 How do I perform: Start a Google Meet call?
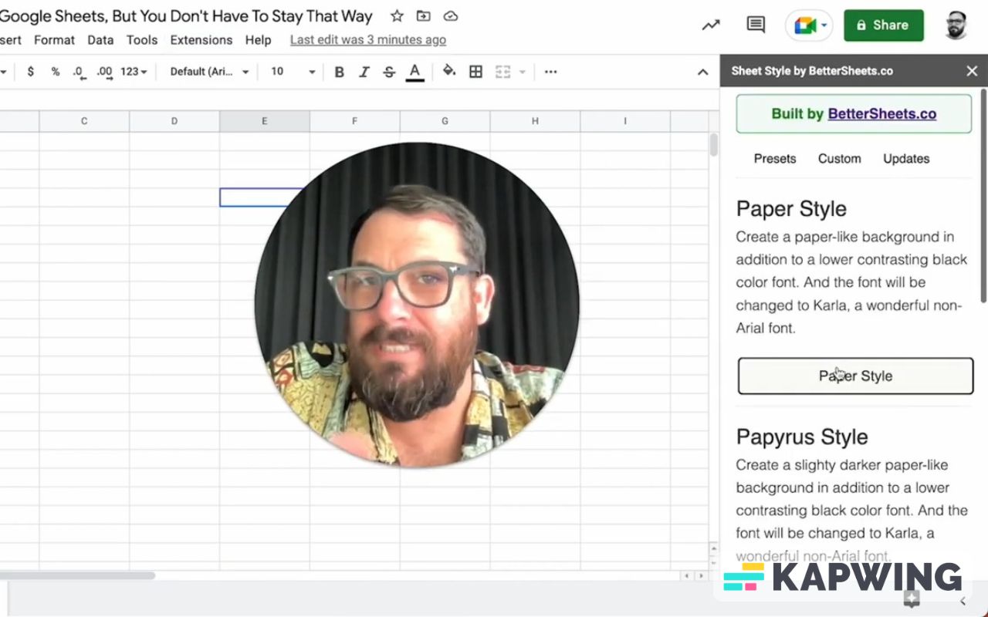pyautogui.click(x=804, y=25)
